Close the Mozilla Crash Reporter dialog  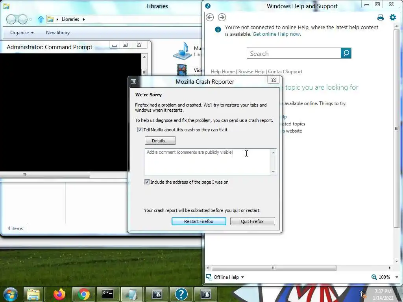click(x=274, y=80)
